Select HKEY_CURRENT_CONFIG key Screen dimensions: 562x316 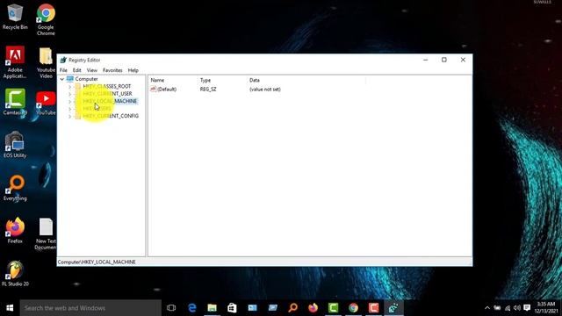[111, 116]
